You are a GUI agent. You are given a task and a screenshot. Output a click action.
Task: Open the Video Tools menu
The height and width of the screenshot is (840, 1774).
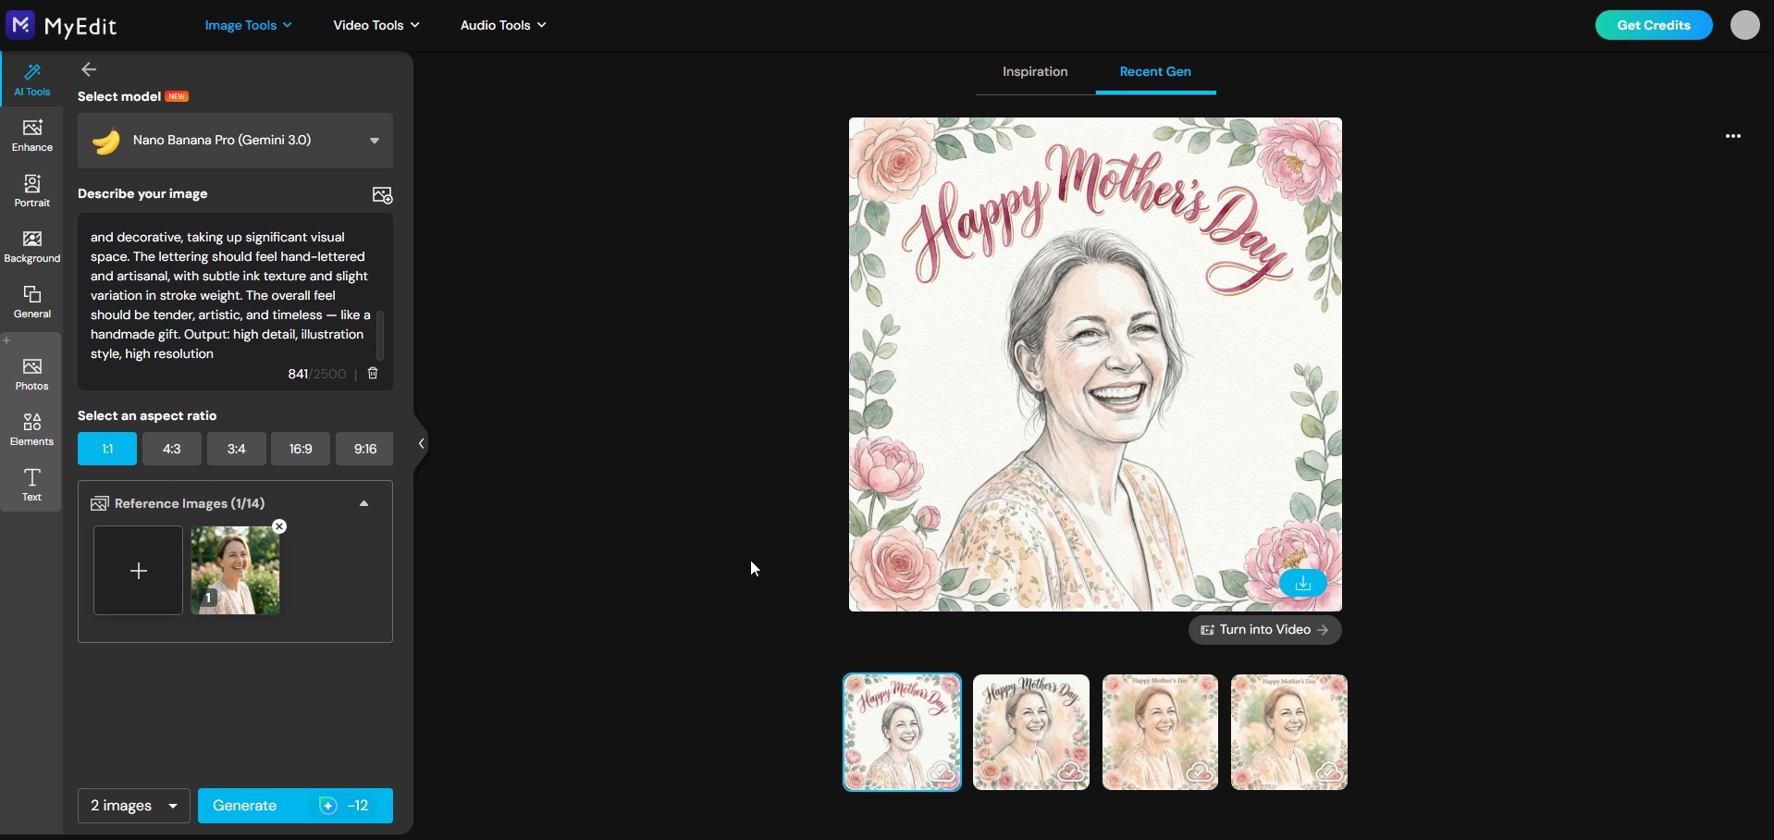(x=376, y=25)
